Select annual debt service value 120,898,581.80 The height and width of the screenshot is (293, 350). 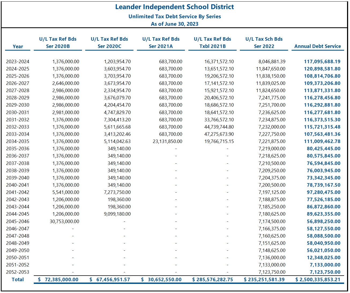point(322,69)
